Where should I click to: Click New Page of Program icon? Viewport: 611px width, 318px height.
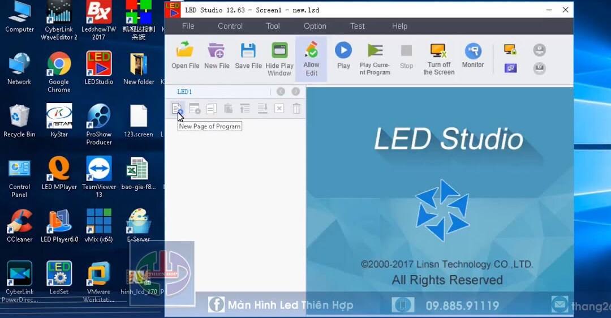(177, 108)
